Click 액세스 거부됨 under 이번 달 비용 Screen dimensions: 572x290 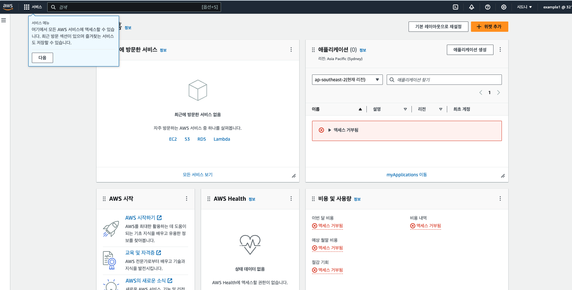pyautogui.click(x=327, y=226)
